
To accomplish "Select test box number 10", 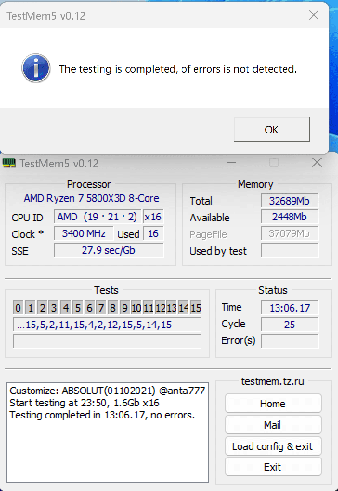I will coord(136,308).
